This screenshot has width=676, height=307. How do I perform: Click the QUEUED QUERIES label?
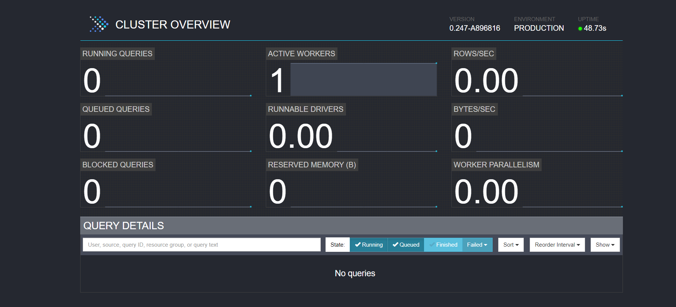[x=116, y=109]
